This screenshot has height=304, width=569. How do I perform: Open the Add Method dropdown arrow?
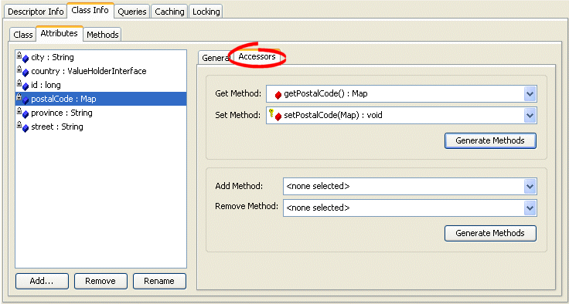click(530, 187)
